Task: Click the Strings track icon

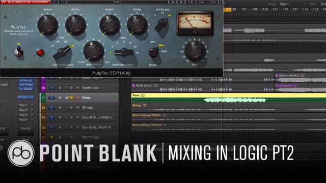Action: pyautogui.click(x=51, y=107)
